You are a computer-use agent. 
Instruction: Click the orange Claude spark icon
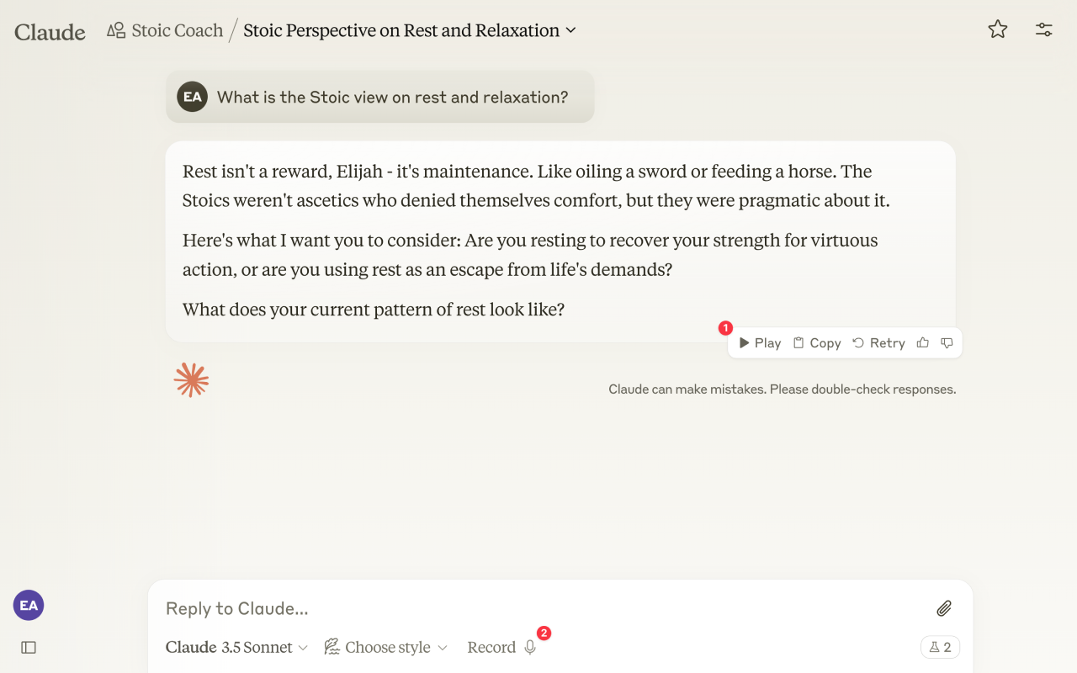point(191,380)
